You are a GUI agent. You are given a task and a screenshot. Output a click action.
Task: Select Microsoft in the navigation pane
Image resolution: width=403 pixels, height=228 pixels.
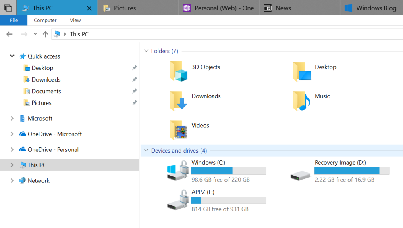pyautogui.click(x=40, y=118)
